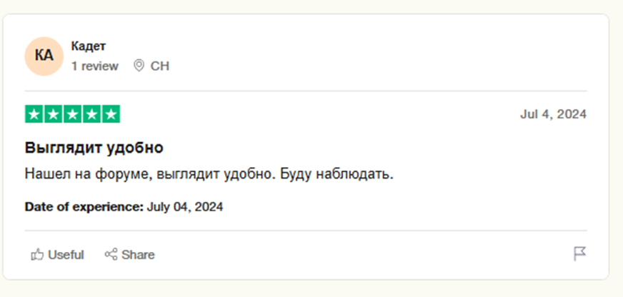Click the fourth green rating star

pyautogui.click(x=91, y=114)
